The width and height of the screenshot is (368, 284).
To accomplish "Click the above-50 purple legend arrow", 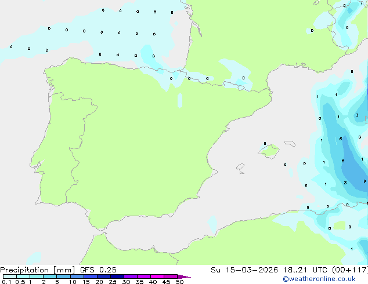I will (184, 276).
